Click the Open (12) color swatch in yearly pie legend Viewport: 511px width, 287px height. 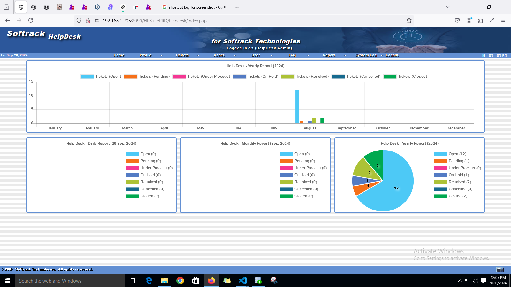click(440, 154)
